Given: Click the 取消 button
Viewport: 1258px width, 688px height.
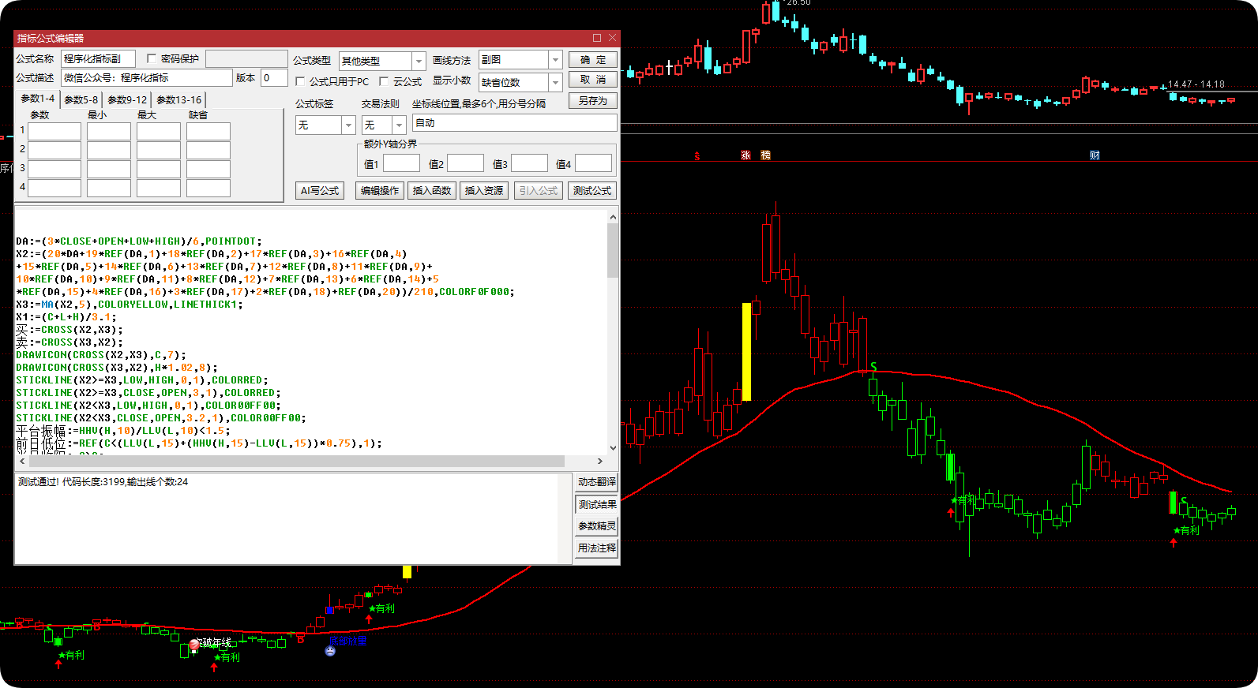Looking at the screenshot, I should pos(593,80).
